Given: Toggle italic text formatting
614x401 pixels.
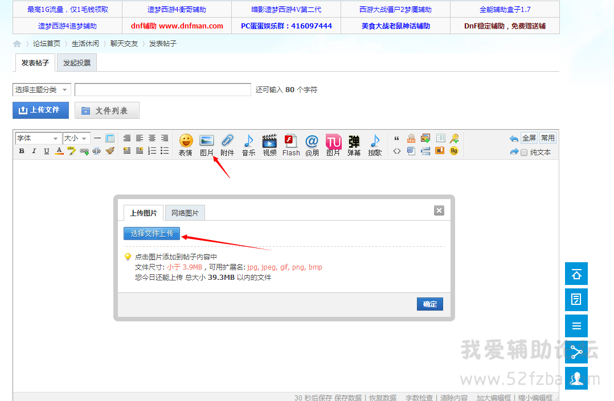Looking at the screenshot, I should [x=34, y=151].
